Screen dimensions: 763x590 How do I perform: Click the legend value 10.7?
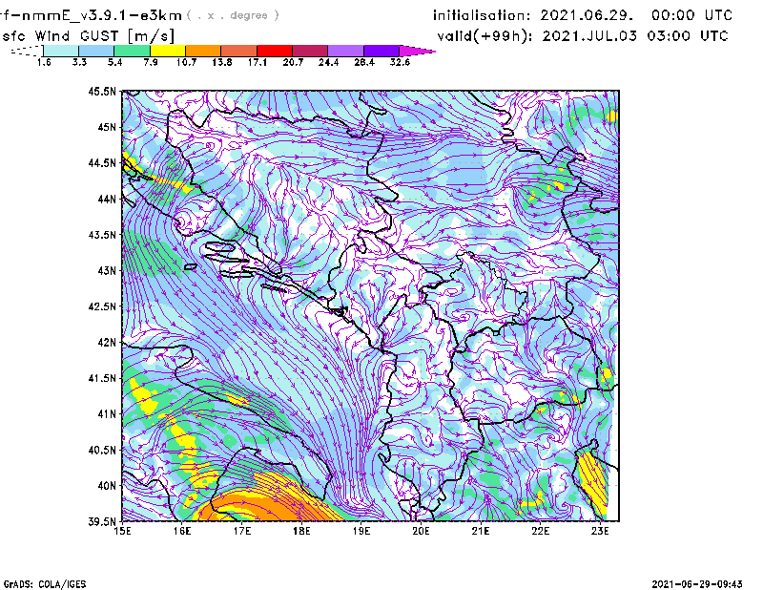click(186, 62)
